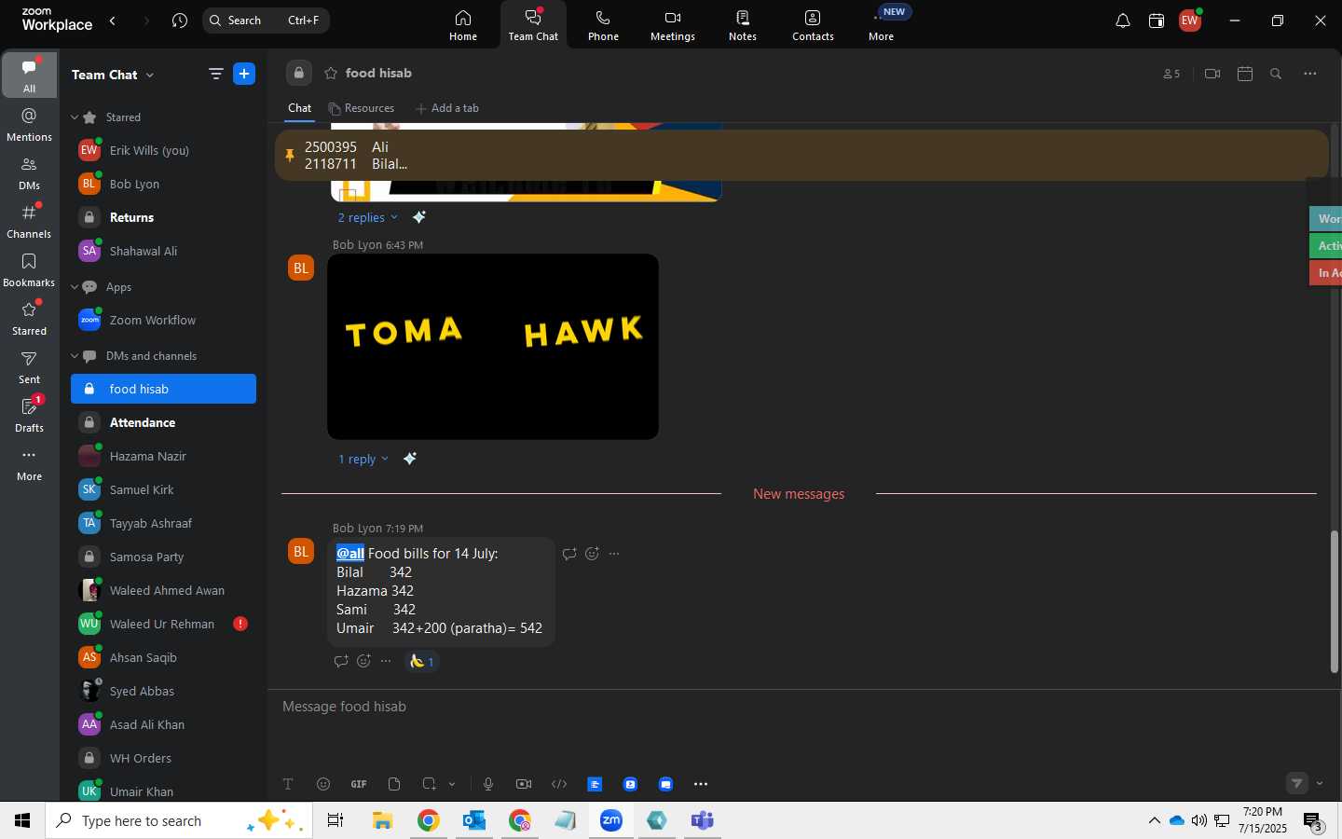Record an audio message
This screenshot has height=839, width=1342.
pyautogui.click(x=488, y=784)
